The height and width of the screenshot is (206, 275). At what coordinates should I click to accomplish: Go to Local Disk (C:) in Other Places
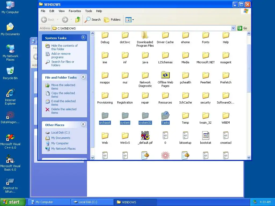60,133
